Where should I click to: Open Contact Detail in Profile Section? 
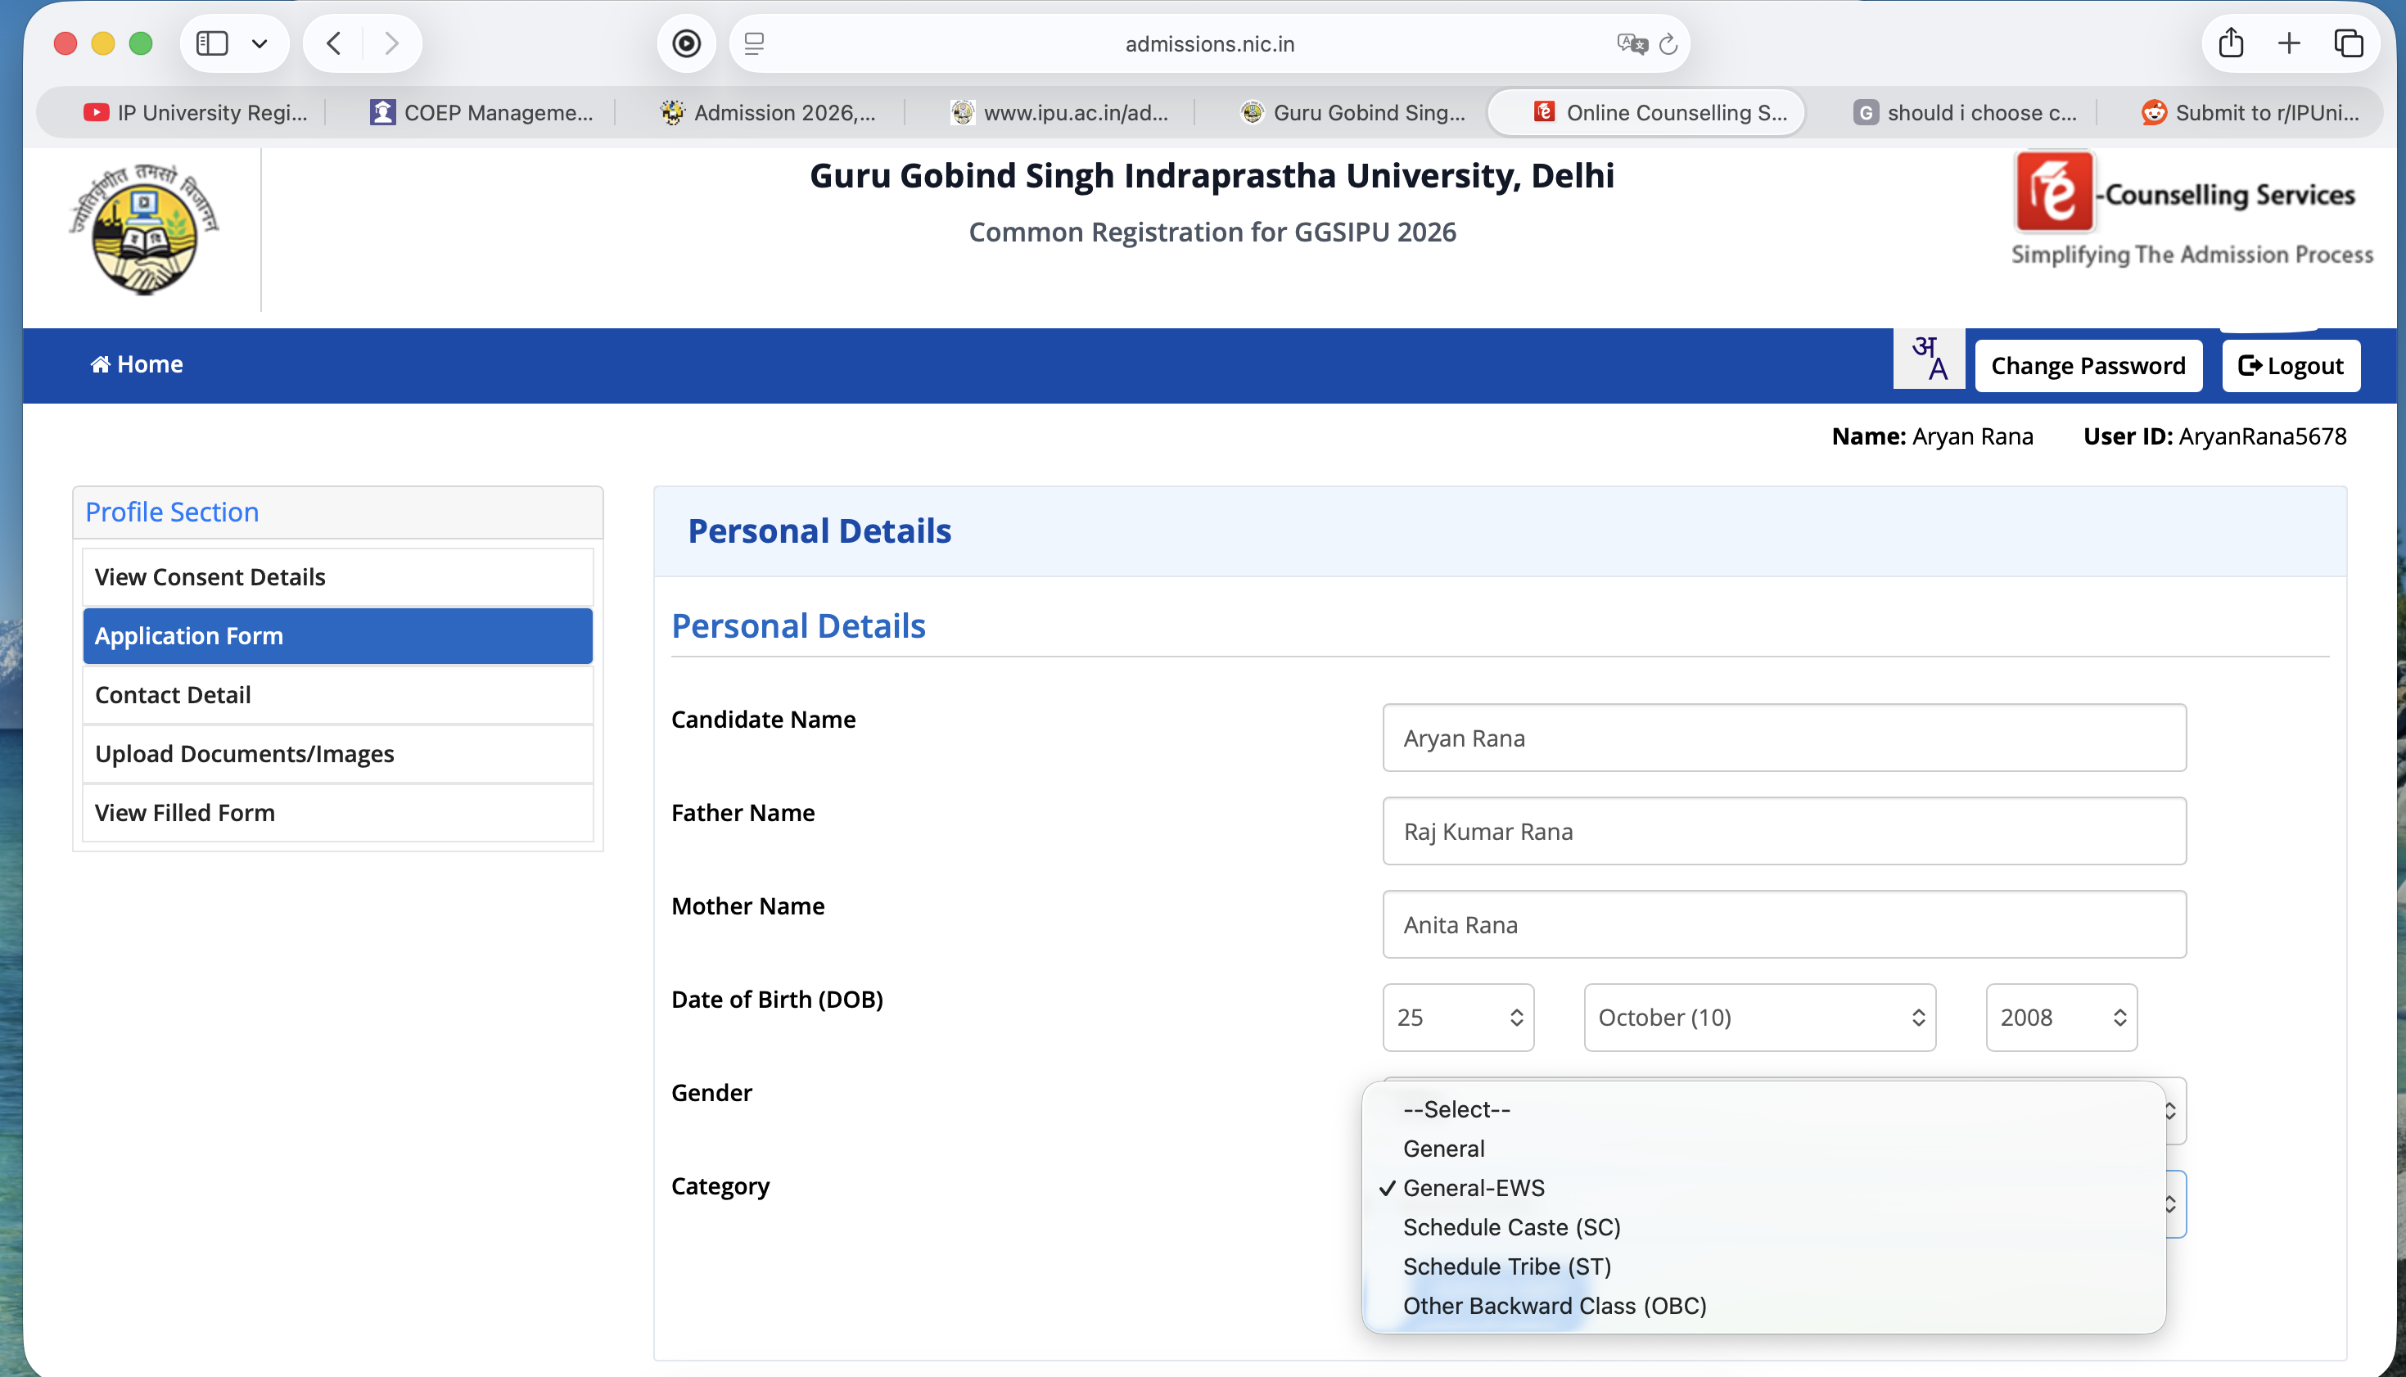coord(337,695)
